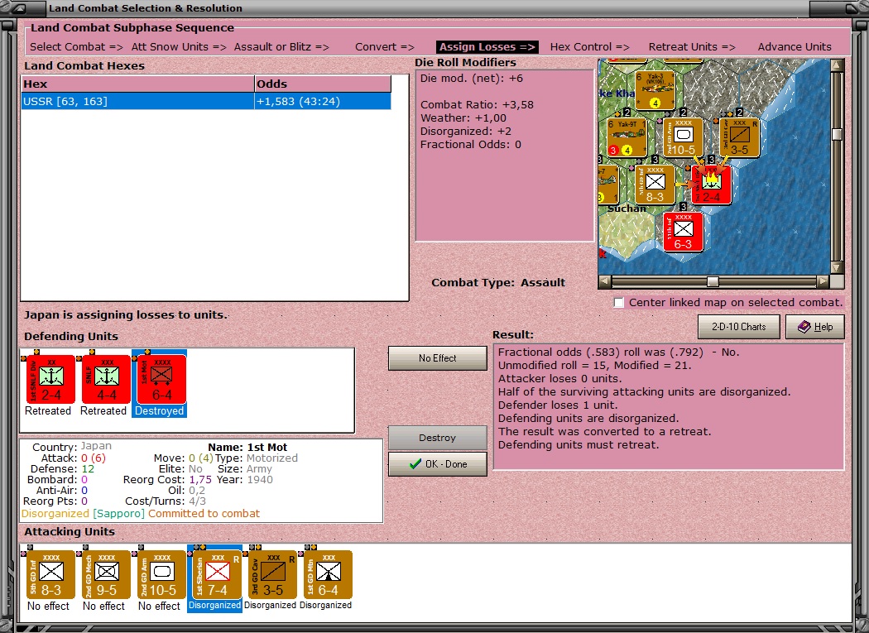Select the disorganized 1st Siberian 7-4 counter

point(214,574)
